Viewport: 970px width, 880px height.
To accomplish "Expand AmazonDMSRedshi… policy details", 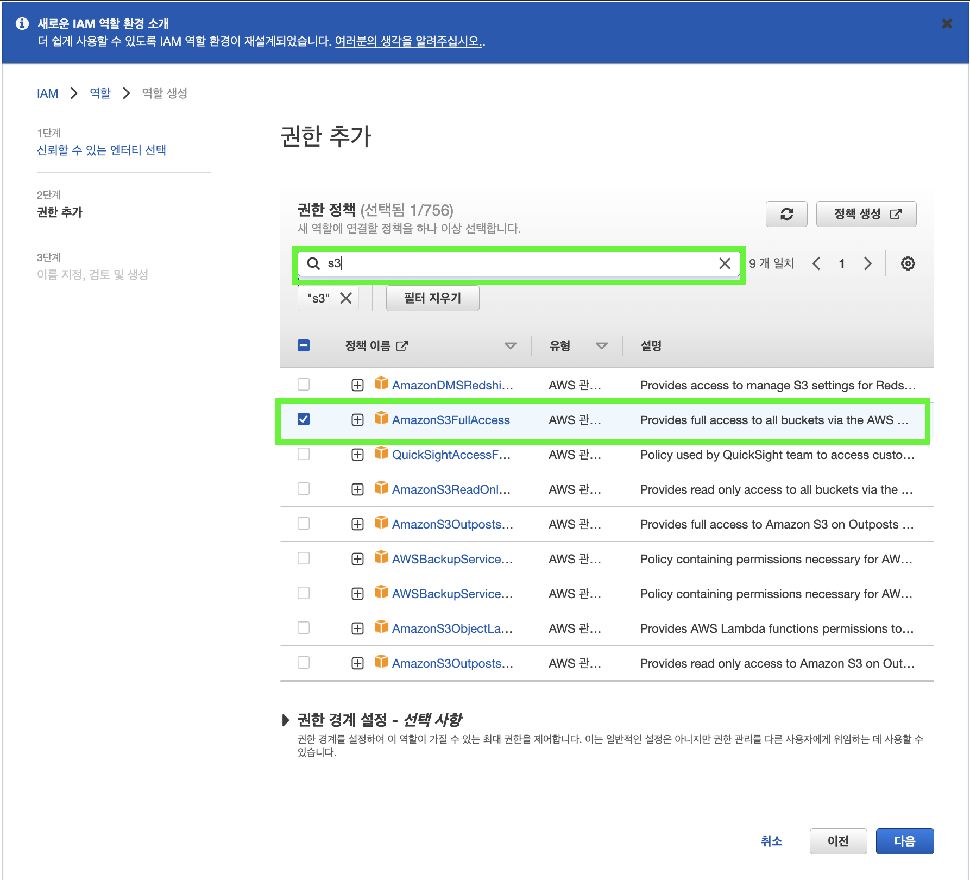I will 357,385.
